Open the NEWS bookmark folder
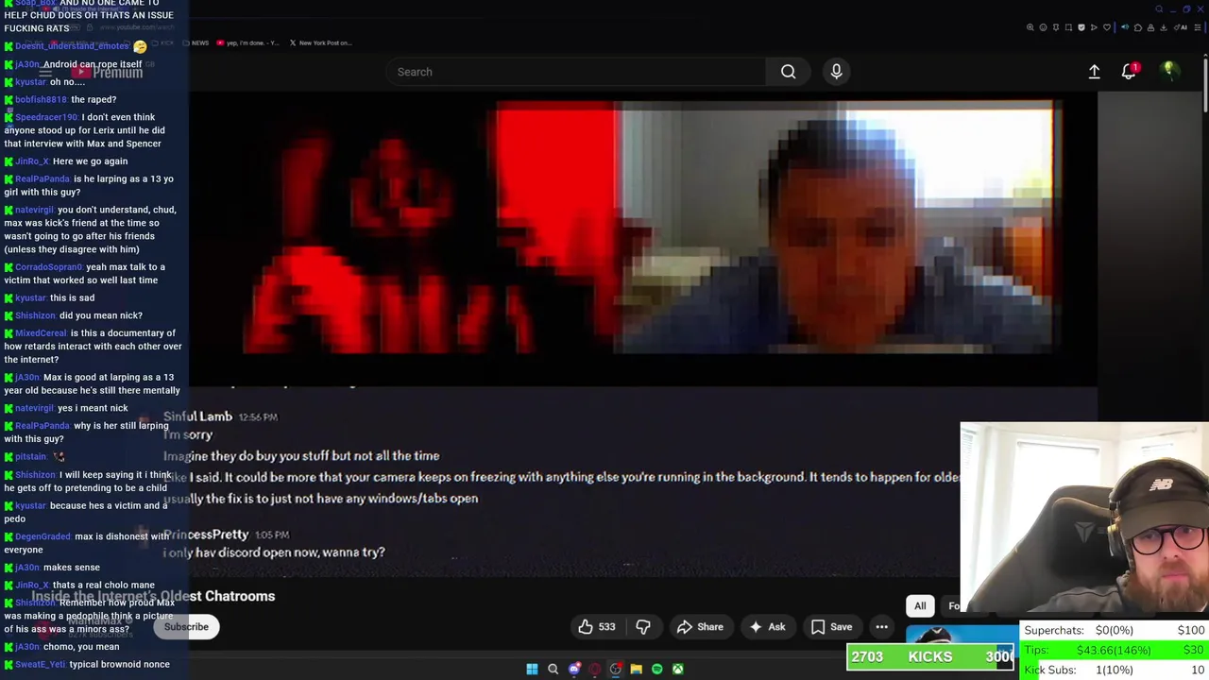1209x680 pixels. point(197,42)
